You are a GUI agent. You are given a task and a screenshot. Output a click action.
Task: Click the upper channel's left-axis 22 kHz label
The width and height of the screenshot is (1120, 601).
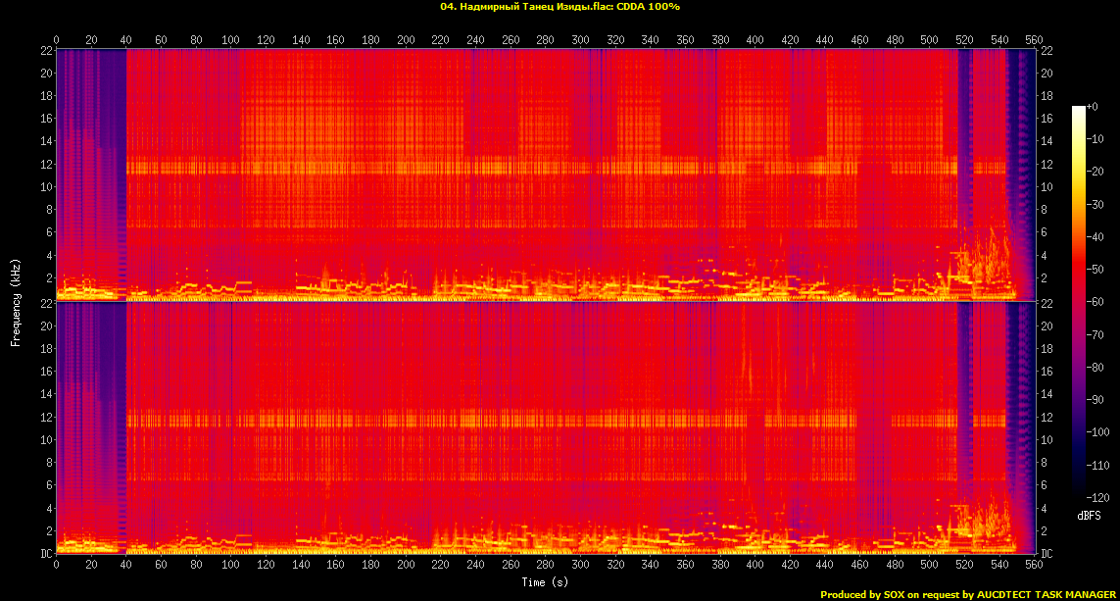point(46,50)
